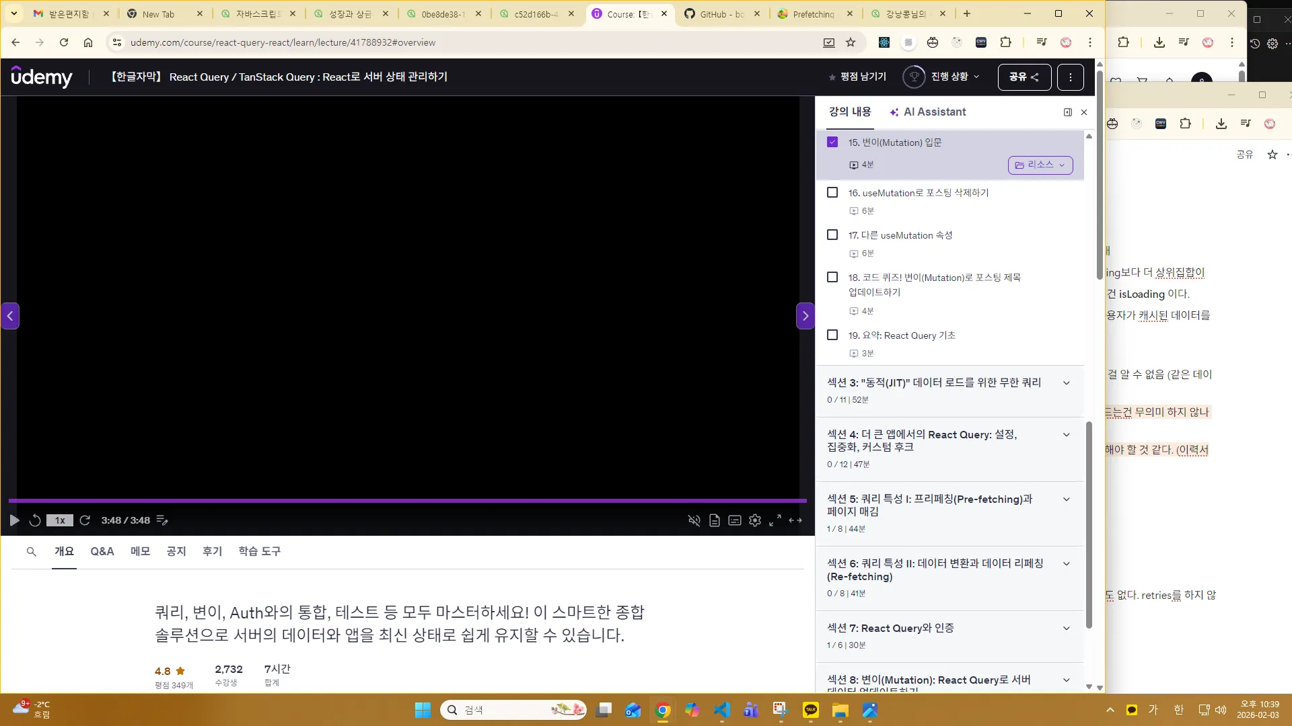1292x726 pixels.
Task: Open the transcript document icon
Action: pyautogui.click(x=714, y=520)
